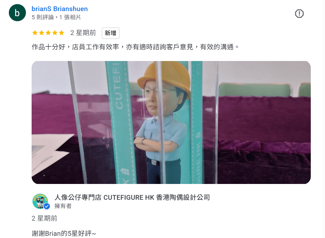
Task: Click the review text starting "作品十分好"
Action: pos(135,47)
